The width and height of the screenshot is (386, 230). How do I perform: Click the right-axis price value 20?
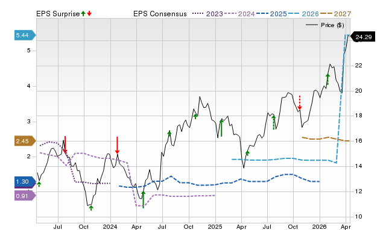pos(359,91)
